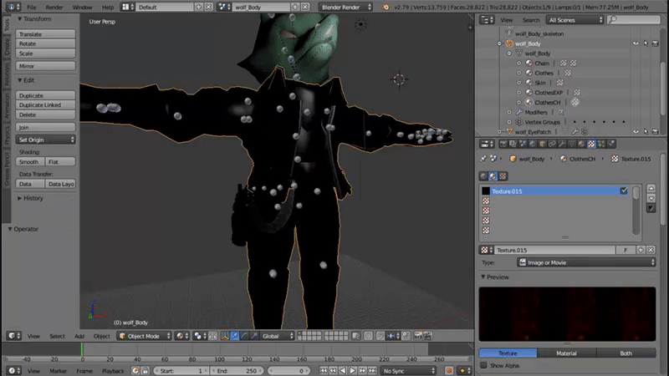Open the Image or Movie type dropdown
The height and width of the screenshot is (376, 669).
tap(587, 262)
